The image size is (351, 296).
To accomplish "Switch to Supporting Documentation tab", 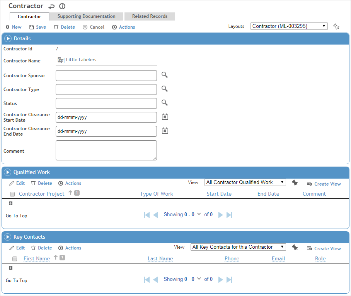I will (x=86, y=16).
